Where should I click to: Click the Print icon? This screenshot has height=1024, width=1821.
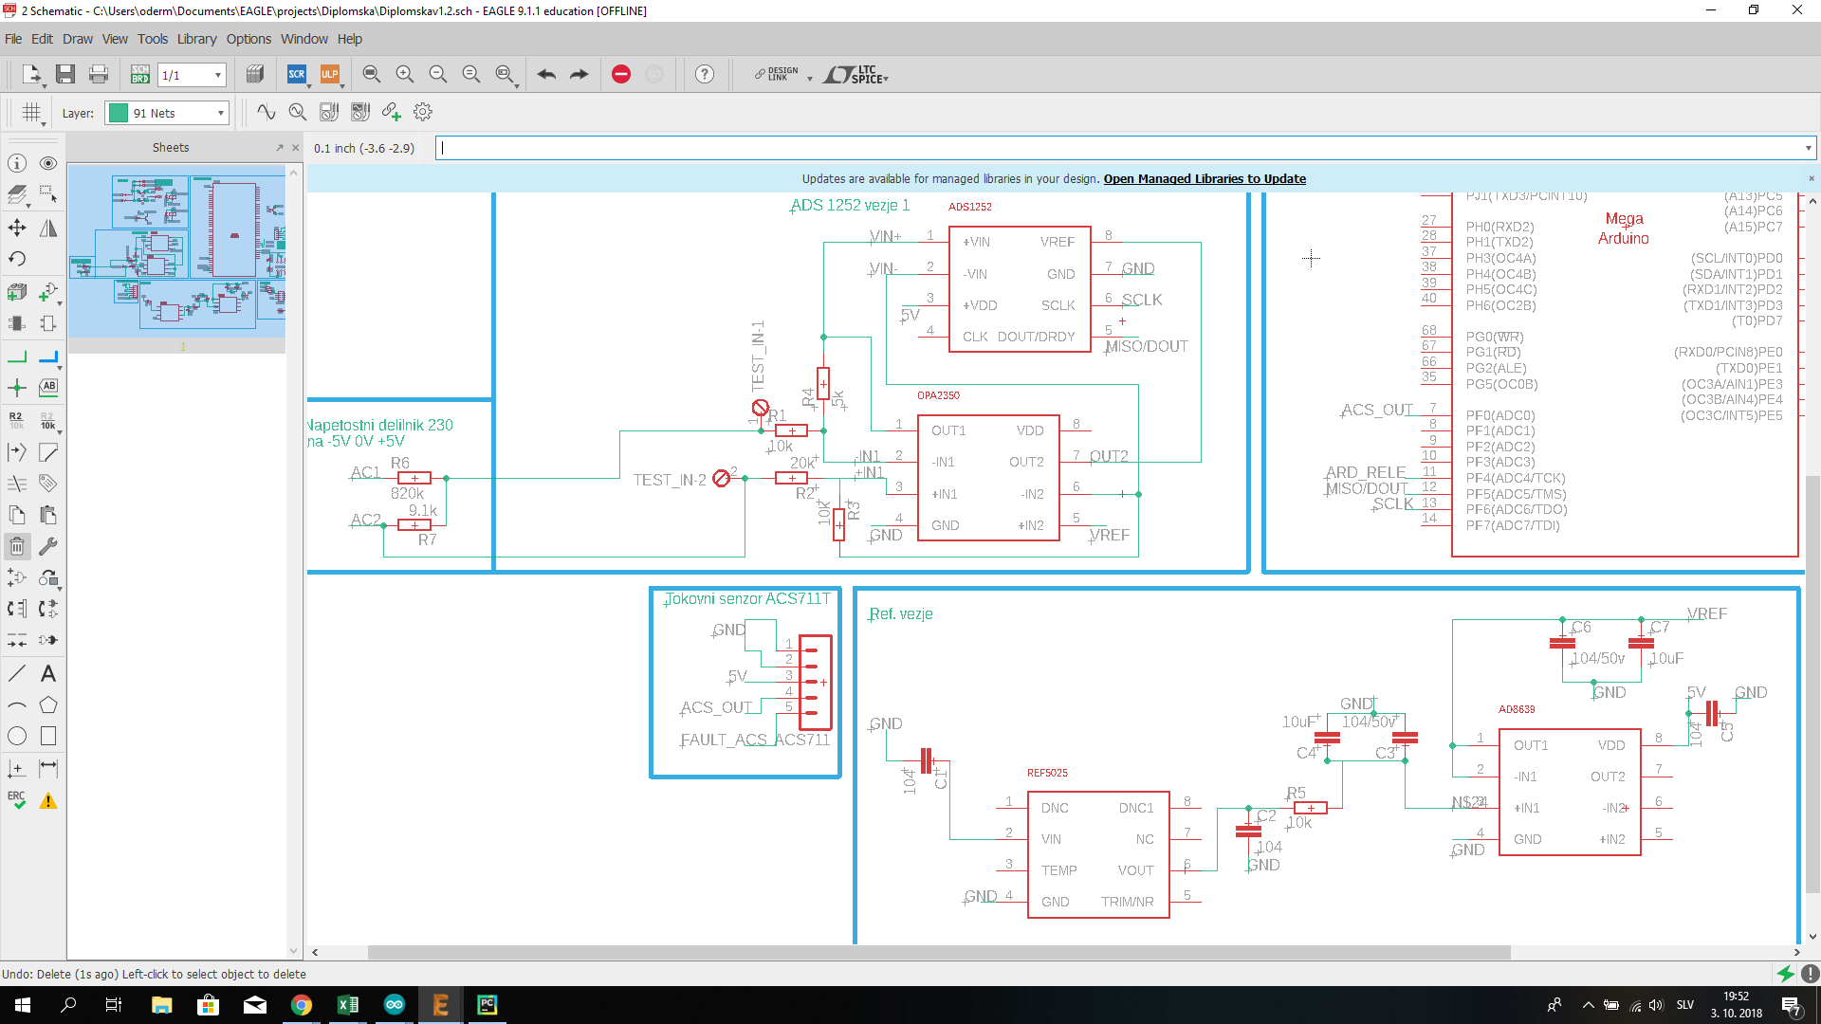[x=99, y=74]
